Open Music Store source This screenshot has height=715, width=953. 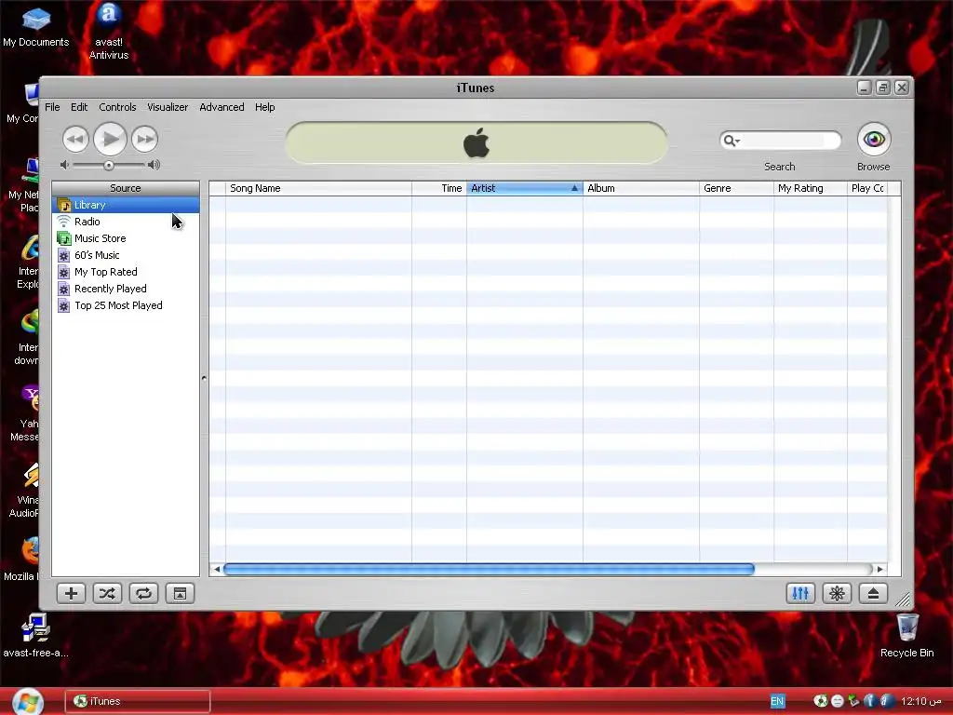(126, 238)
